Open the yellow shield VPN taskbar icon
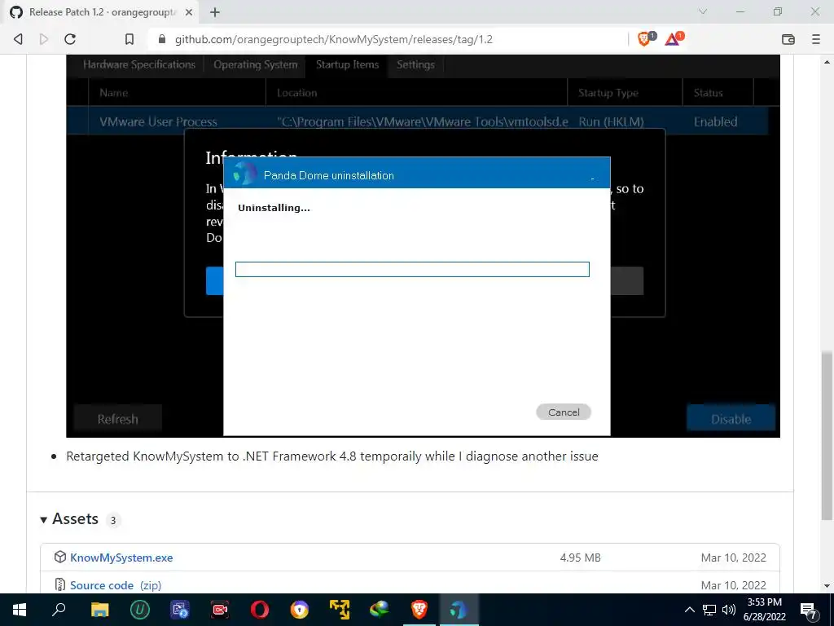 pyautogui.click(x=300, y=610)
